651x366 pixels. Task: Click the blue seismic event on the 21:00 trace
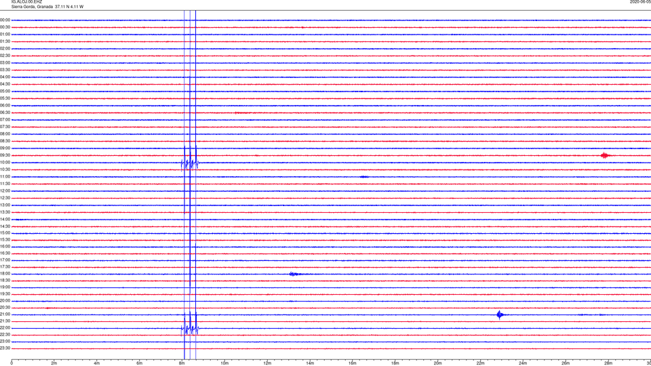coord(500,315)
